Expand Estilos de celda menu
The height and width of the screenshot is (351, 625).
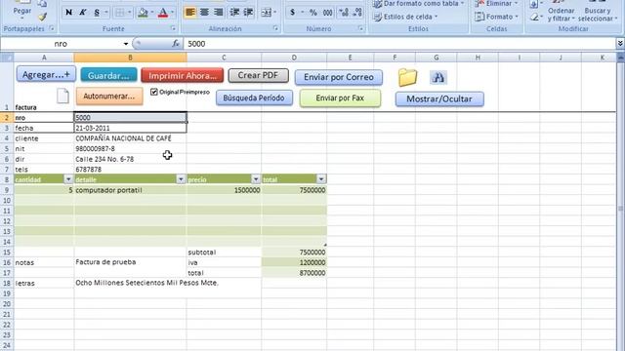tap(405, 17)
